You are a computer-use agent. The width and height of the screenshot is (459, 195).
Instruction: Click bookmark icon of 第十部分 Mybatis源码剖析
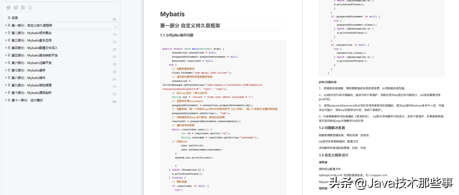point(9,93)
